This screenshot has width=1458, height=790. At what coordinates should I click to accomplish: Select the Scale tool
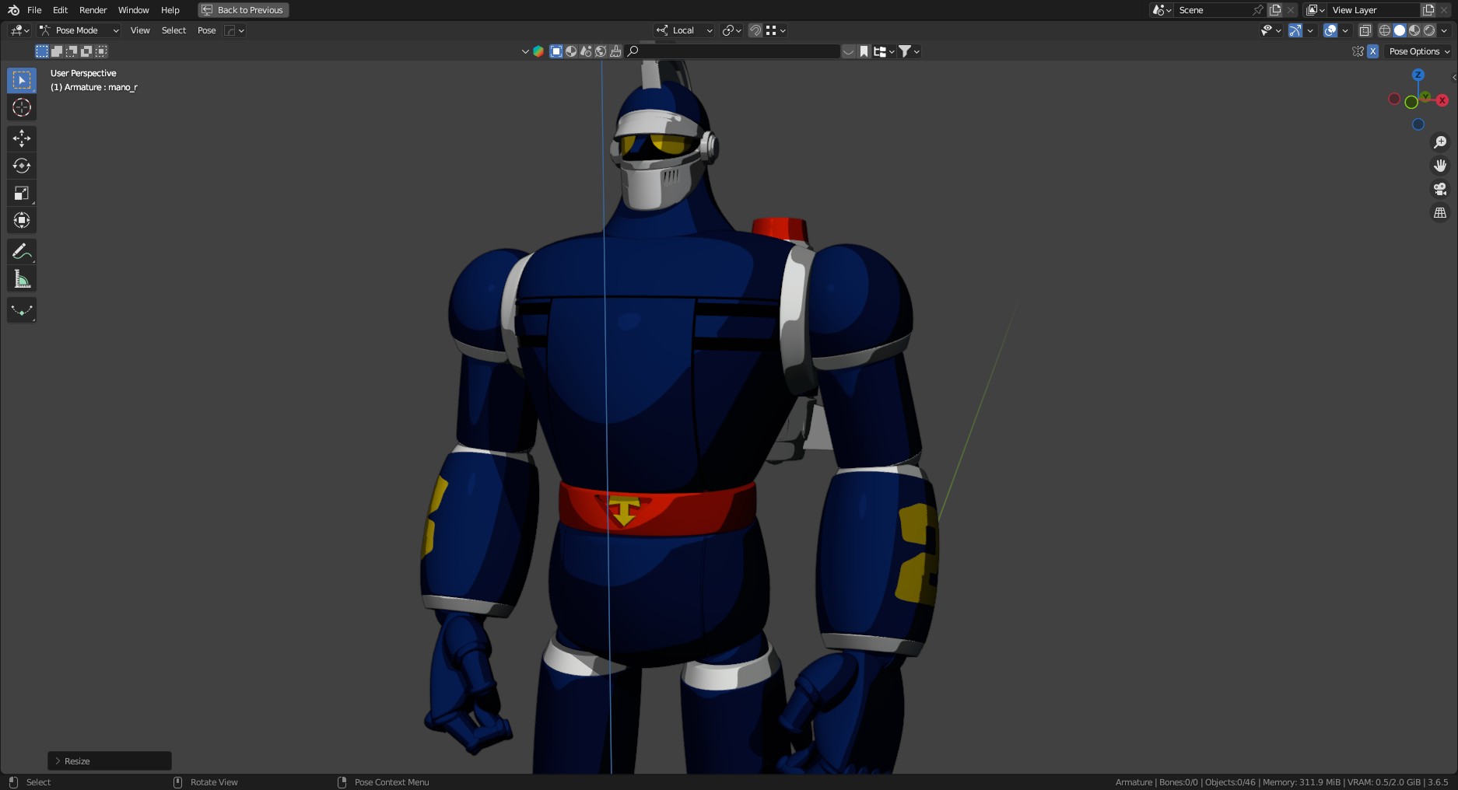tap(22, 193)
